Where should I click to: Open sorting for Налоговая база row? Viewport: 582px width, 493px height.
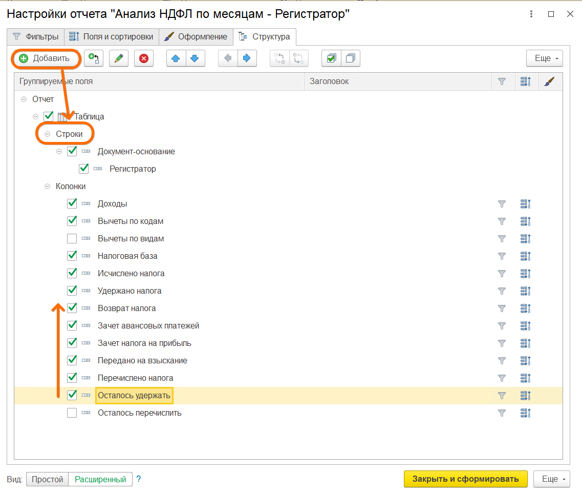[x=525, y=256]
